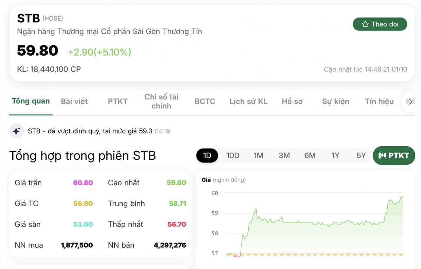
Task: Select the 1M chart range
Action: [x=259, y=156]
